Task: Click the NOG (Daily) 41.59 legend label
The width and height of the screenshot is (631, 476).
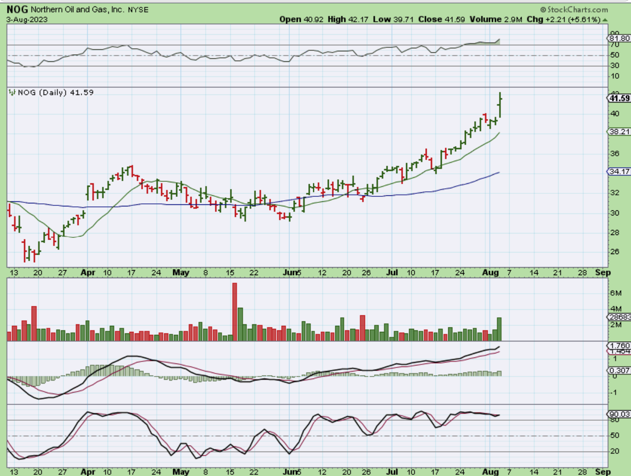Action: point(55,92)
